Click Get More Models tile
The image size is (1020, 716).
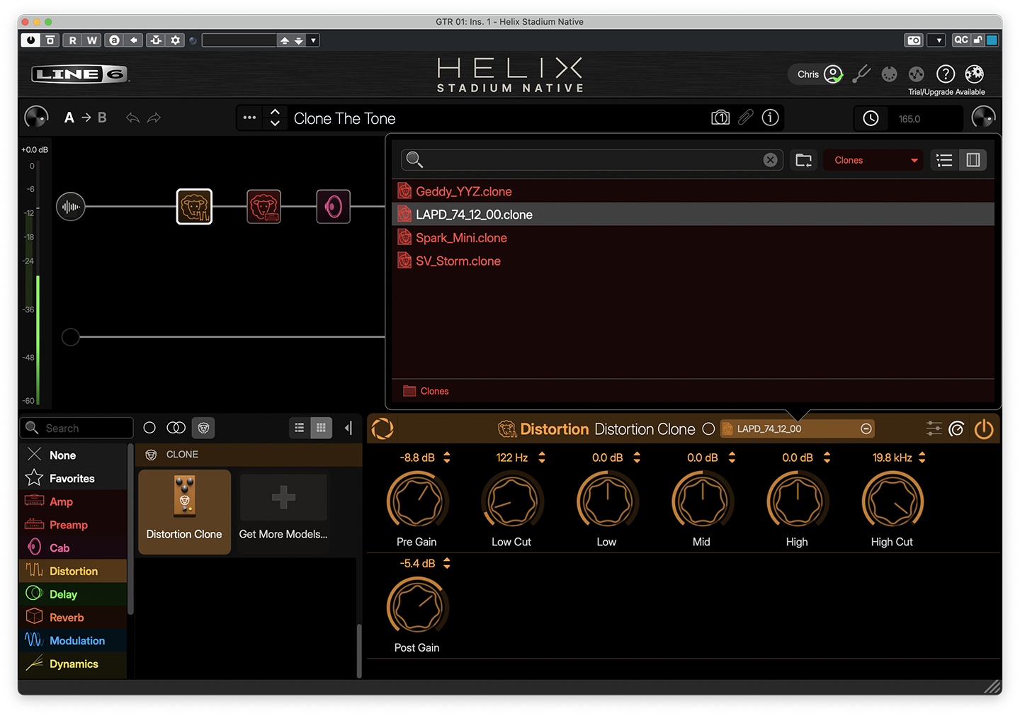(x=283, y=511)
